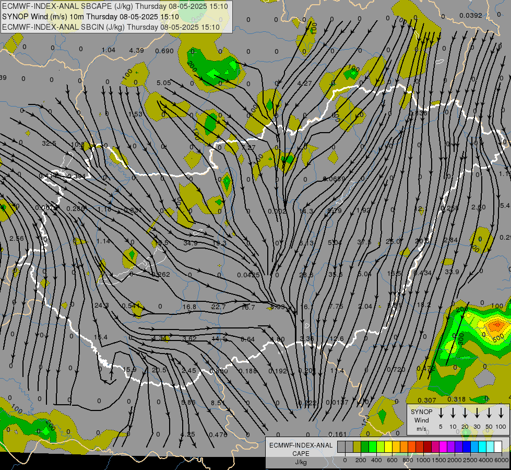Click the J/kg unit label in legend
Screen dimensions: 511x470
(301, 462)
